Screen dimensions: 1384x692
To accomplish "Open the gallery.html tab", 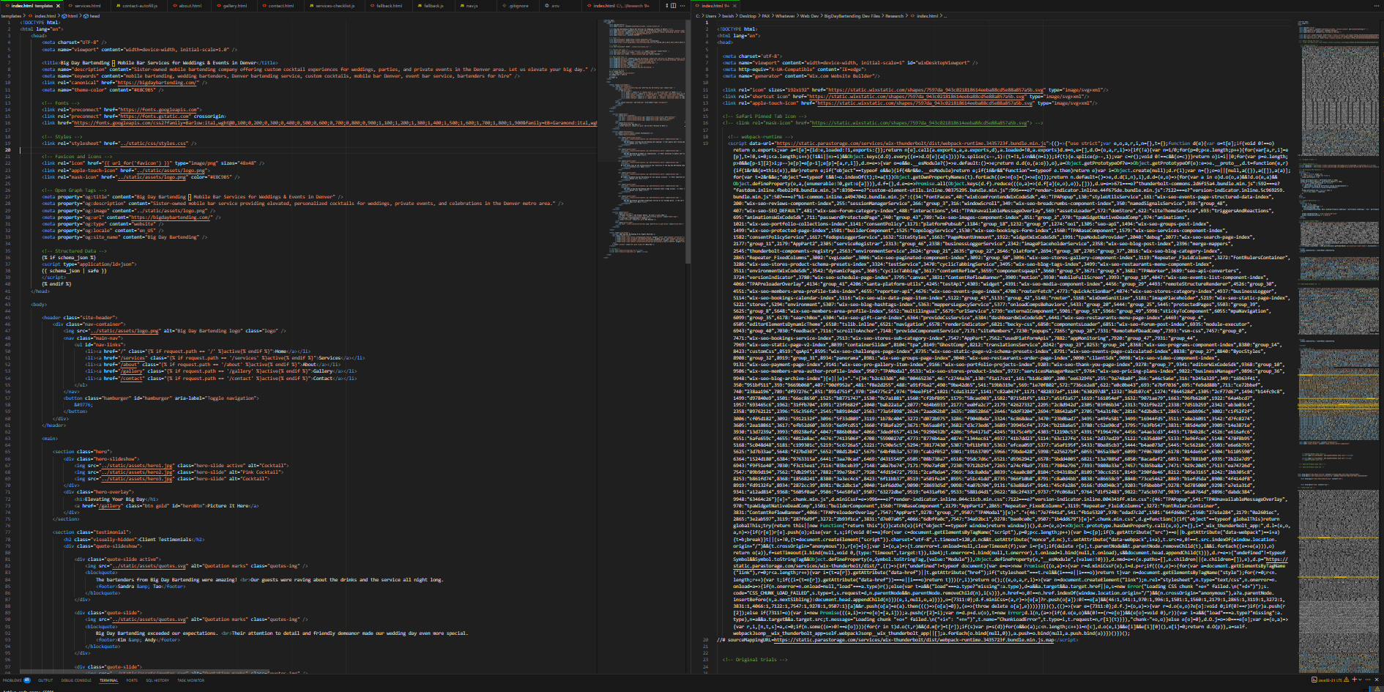I will [233, 6].
